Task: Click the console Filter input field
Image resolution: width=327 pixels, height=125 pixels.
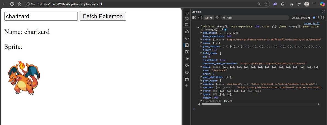Action: (255, 17)
